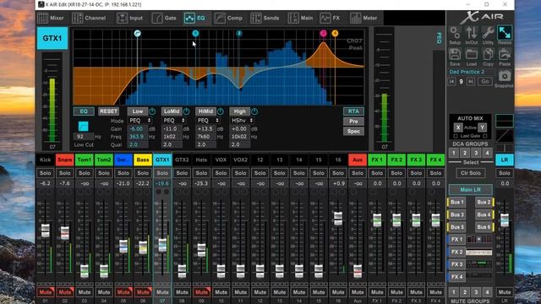Image resolution: width=541 pixels, height=304 pixels.
Task: Click the Clr Solo button
Action: click(471, 173)
